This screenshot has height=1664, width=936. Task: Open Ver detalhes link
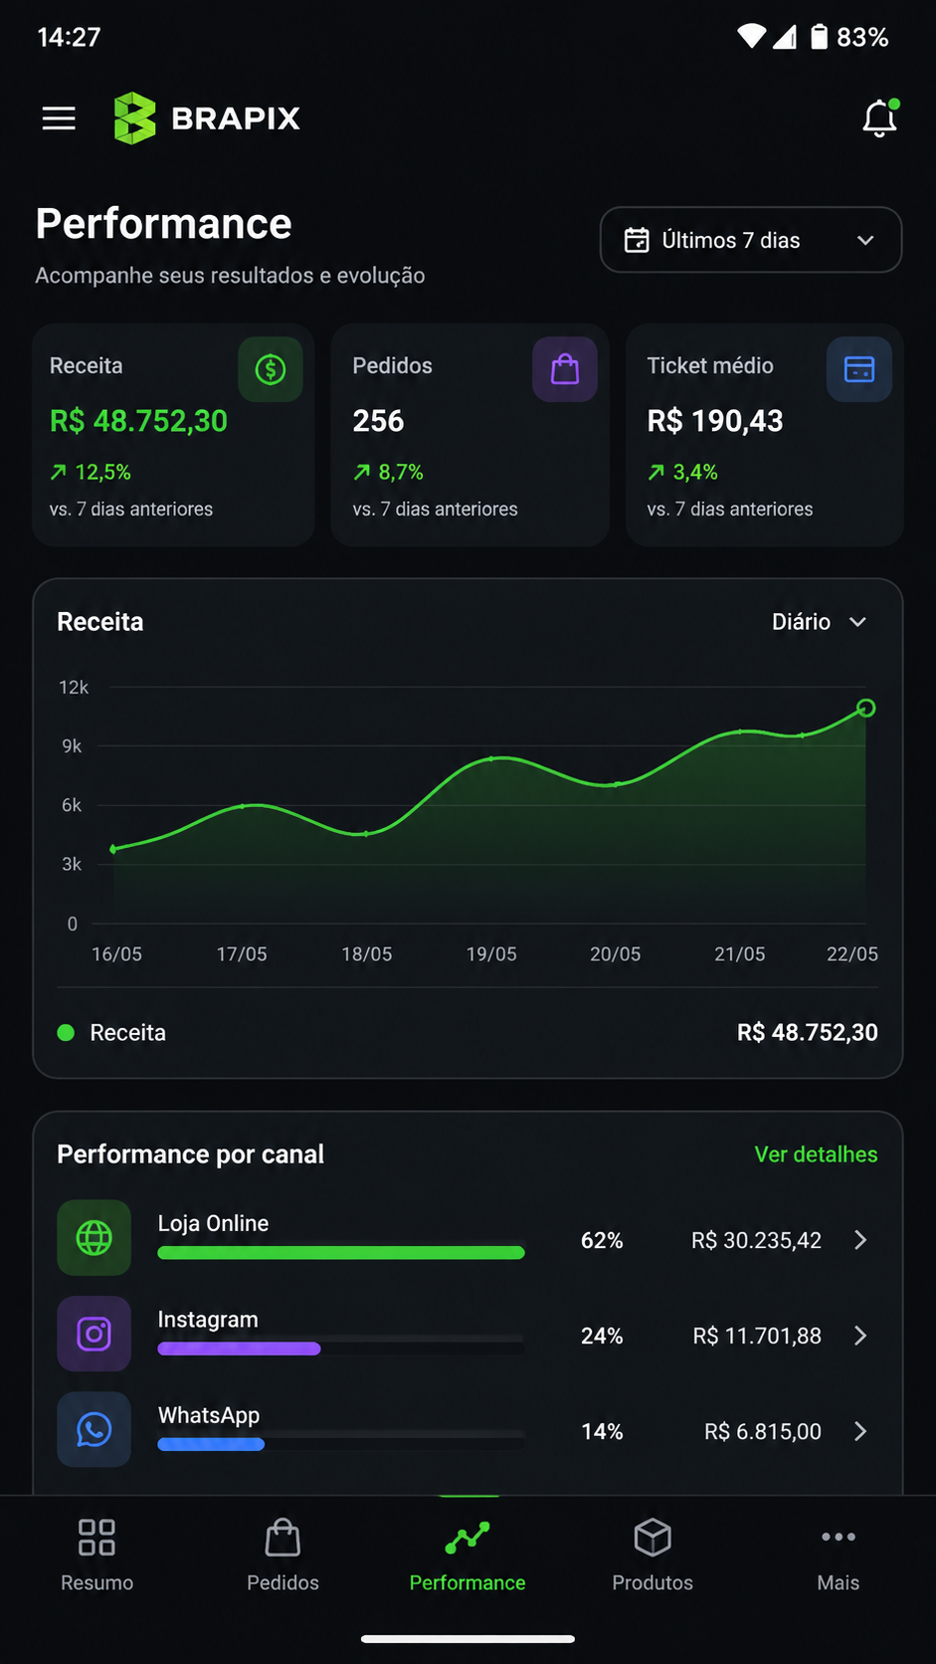(x=816, y=1154)
